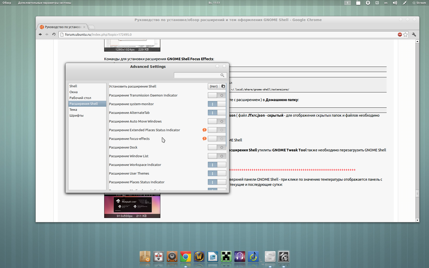Select Тема in the settings sidebar
Image resolution: width=429 pixels, height=268 pixels.
73,109
